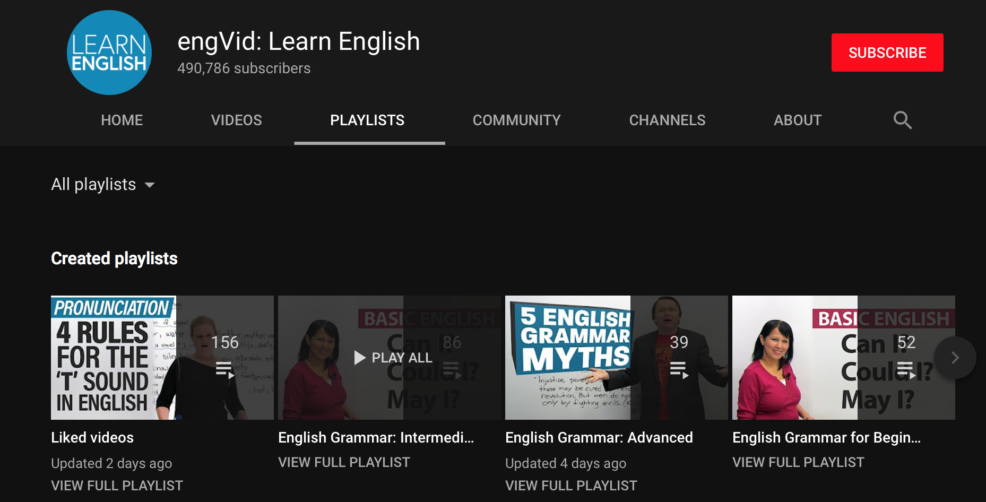Open the English Grammar for Beginners title
This screenshot has height=502, width=986.
tap(827, 438)
